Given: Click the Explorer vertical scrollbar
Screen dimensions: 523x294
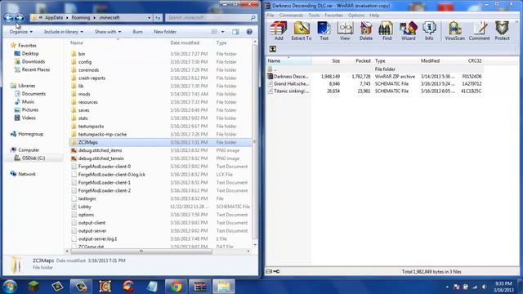Looking at the screenshot, I should click(255, 141).
